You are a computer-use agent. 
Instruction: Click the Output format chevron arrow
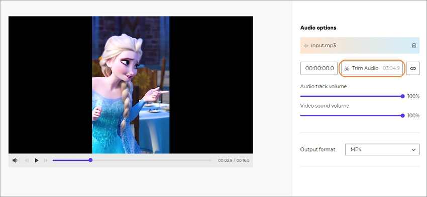click(x=413, y=150)
